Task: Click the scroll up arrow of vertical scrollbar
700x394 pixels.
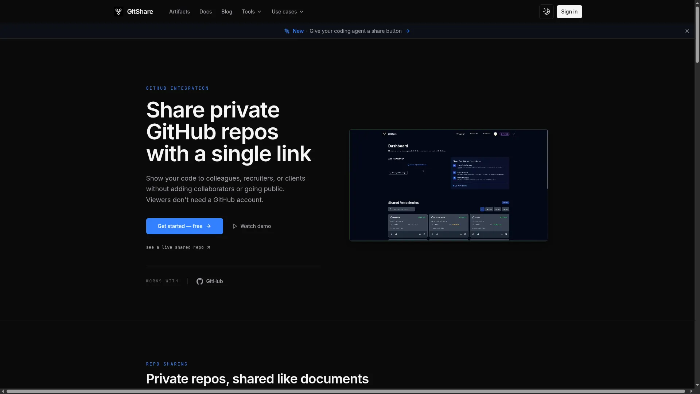Action: click(x=697, y=3)
